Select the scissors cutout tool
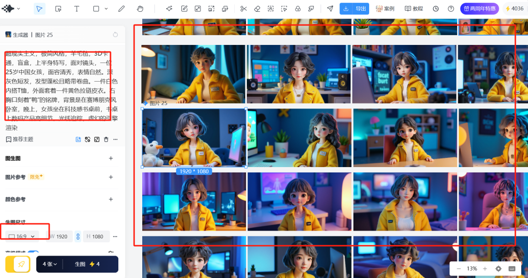This screenshot has height=278, width=528. click(243, 9)
